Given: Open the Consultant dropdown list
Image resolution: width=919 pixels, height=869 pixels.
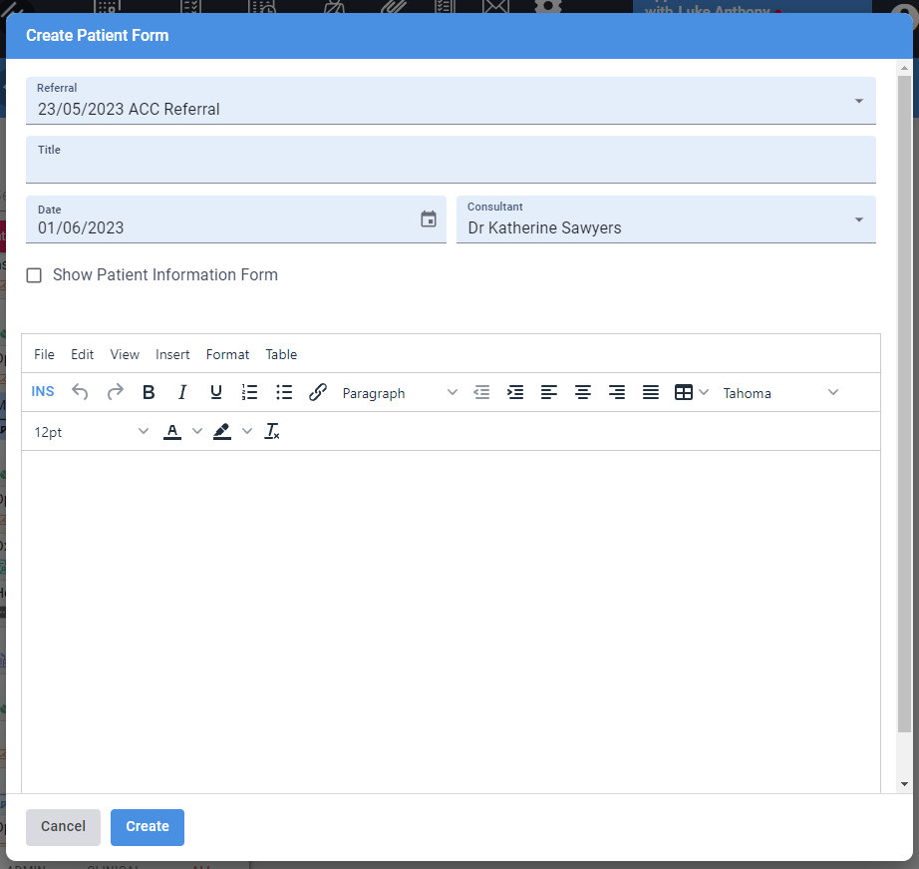Looking at the screenshot, I should 858,219.
